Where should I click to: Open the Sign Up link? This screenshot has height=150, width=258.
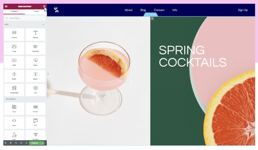(x=243, y=10)
